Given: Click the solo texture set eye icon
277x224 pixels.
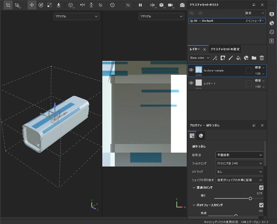Looking at the screenshot, I should click(200, 13).
